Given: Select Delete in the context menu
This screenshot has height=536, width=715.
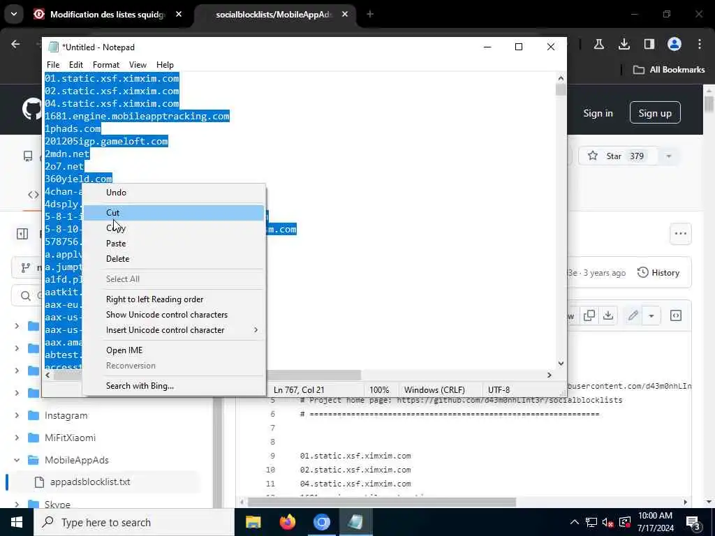Looking at the screenshot, I should tap(173, 259).
